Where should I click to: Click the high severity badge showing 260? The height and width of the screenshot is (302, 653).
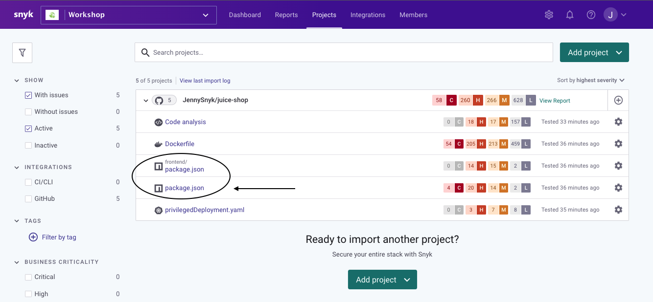point(471,100)
